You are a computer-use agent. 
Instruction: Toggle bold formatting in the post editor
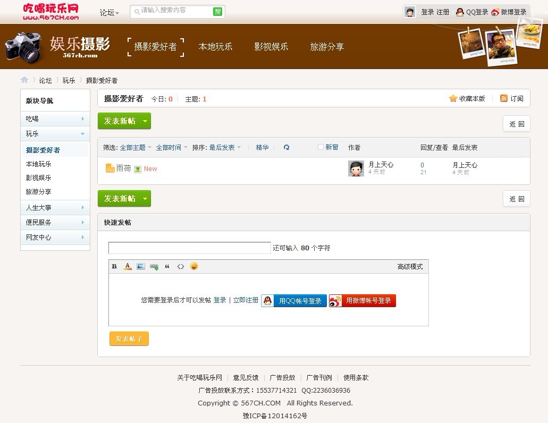click(x=114, y=266)
